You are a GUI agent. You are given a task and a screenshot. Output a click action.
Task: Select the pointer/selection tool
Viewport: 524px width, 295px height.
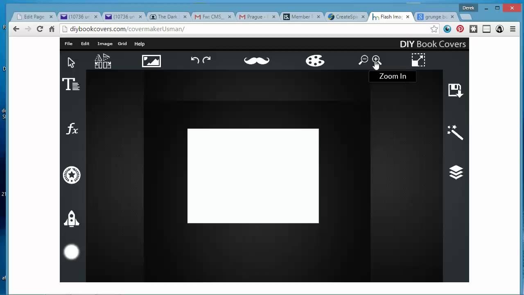point(70,61)
